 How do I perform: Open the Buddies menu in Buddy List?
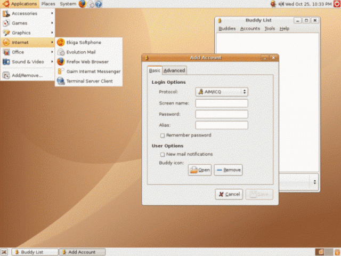227,28
